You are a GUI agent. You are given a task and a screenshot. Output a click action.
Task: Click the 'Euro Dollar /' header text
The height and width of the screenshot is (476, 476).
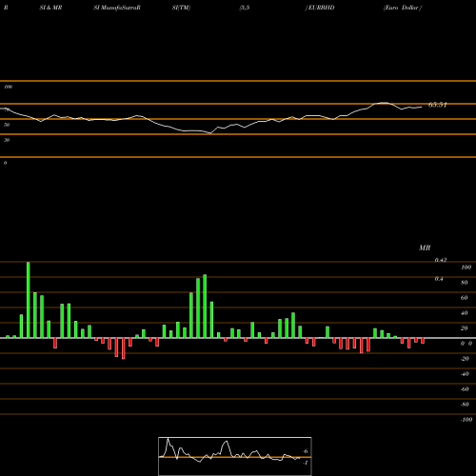pyautogui.click(x=403, y=8)
